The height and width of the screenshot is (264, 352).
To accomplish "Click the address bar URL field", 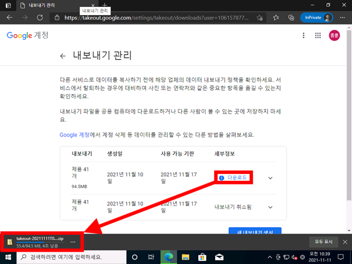I will [x=157, y=18].
